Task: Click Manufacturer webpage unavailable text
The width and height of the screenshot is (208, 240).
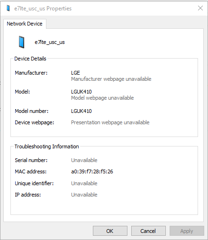Action: point(111,79)
